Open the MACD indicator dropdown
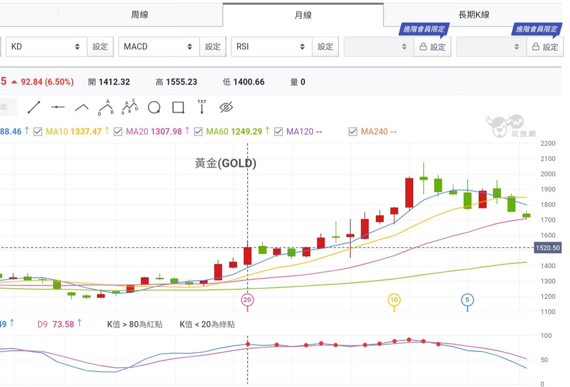Viewport: 570px width, 387px height. click(x=158, y=46)
